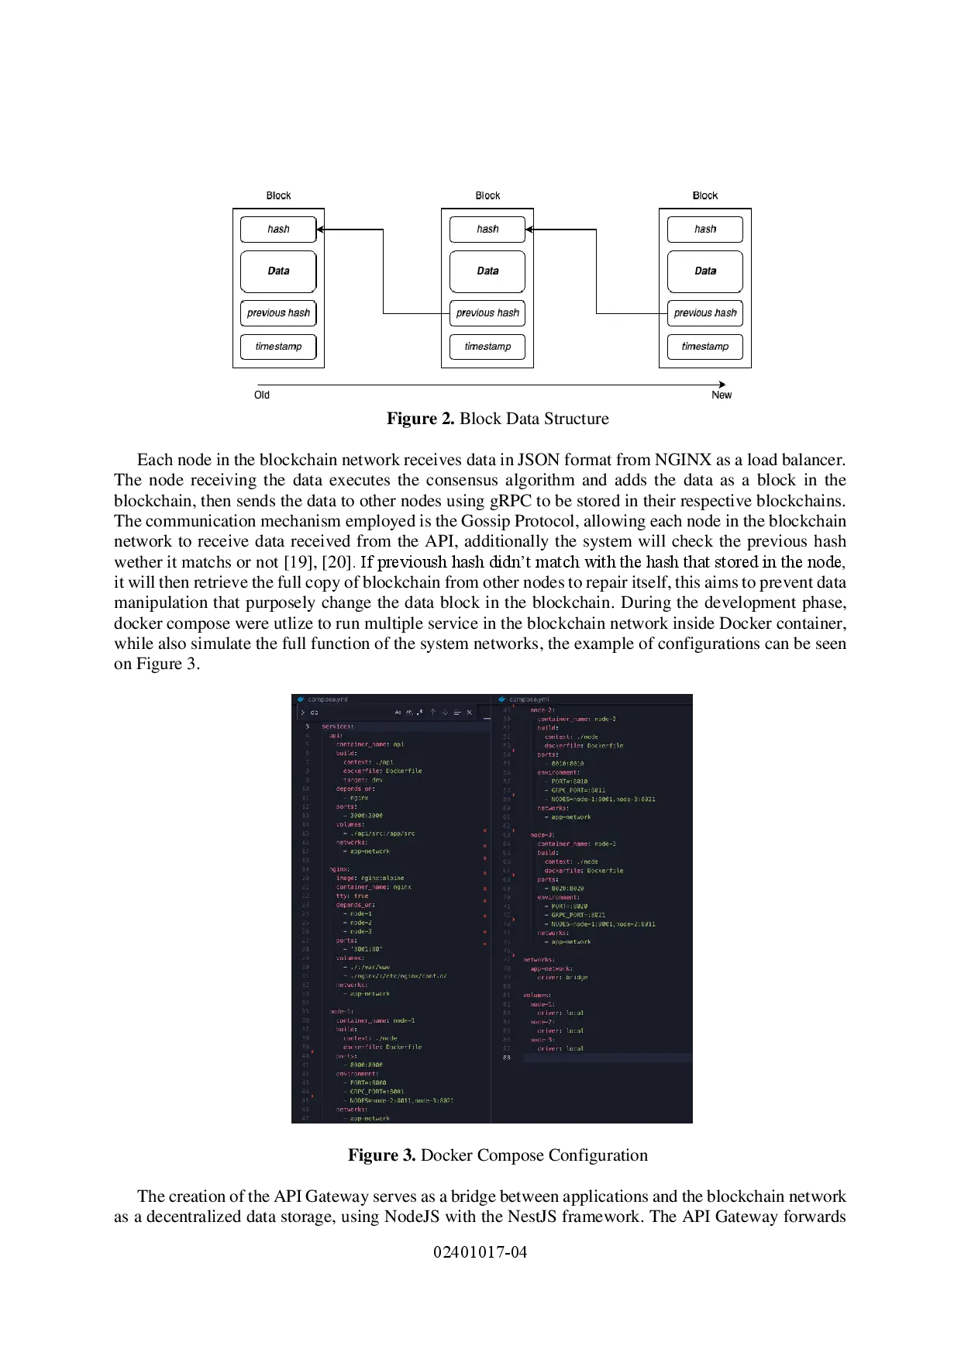961x1360 pixels.
Task: Select the left compose.yml tab
Action: click(x=327, y=699)
